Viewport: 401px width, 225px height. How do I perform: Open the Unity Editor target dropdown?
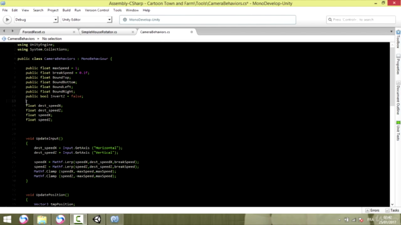pos(86,19)
